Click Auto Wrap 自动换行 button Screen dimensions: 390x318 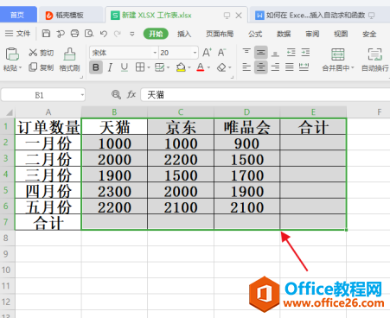point(375,60)
